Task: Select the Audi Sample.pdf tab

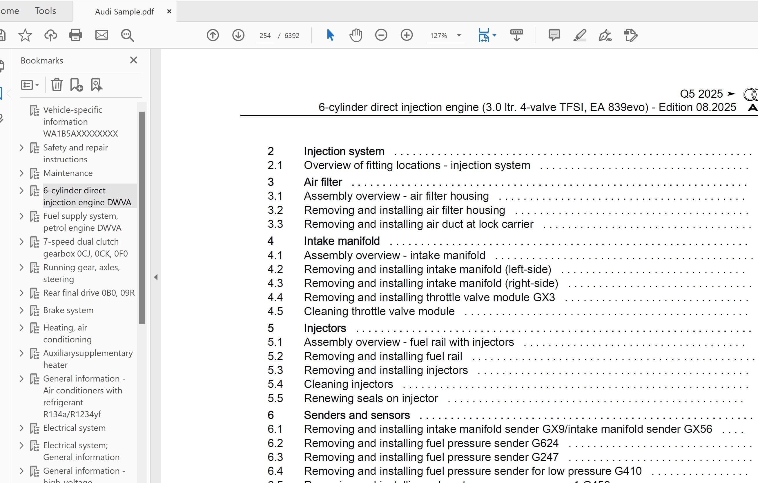Action: pyautogui.click(x=124, y=11)
